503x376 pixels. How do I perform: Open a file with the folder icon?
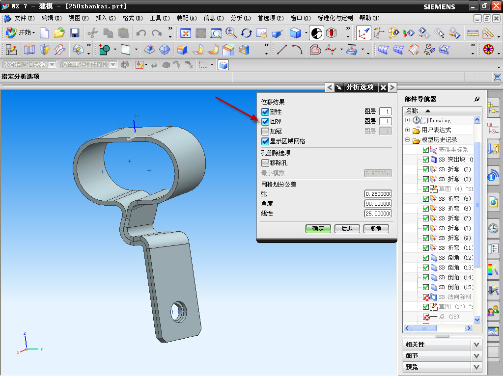tap(59, 33)
